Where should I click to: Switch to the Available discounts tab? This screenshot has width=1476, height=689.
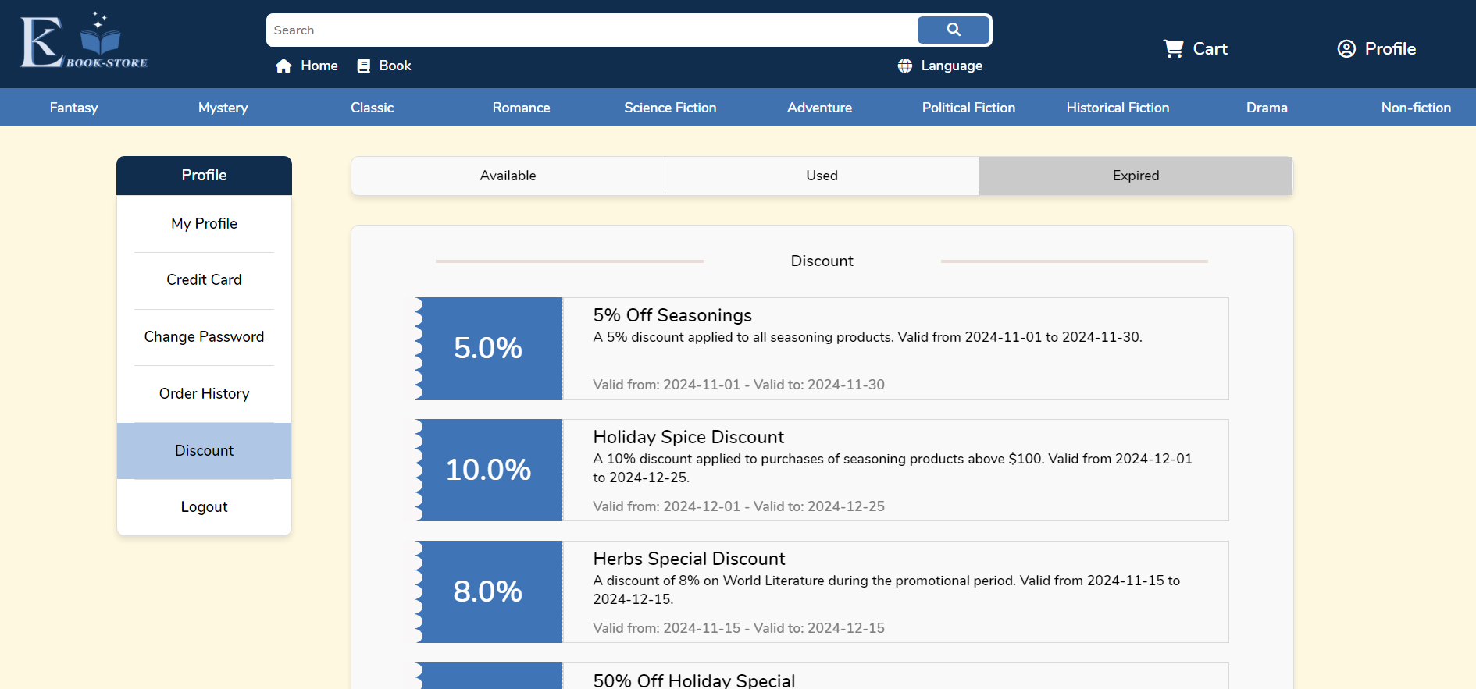[x=508, y=176]
